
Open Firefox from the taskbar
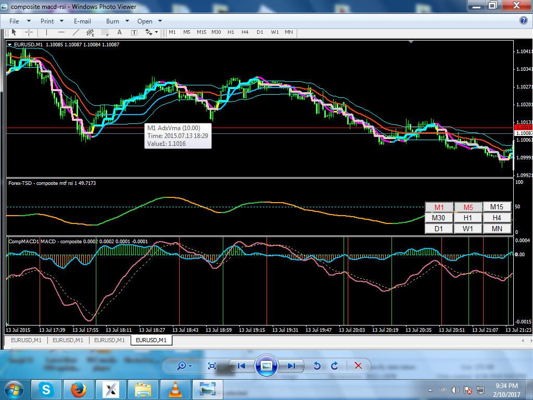(x=79, y=389)
